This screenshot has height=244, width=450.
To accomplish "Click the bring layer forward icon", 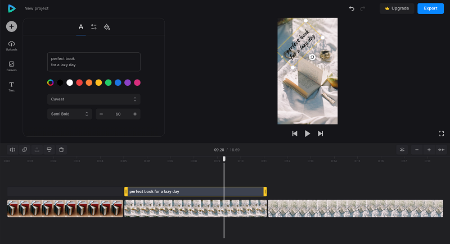I will 37,150.
